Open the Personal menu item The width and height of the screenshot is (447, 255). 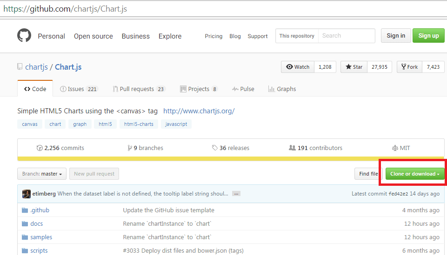click(x=51, y=36)
